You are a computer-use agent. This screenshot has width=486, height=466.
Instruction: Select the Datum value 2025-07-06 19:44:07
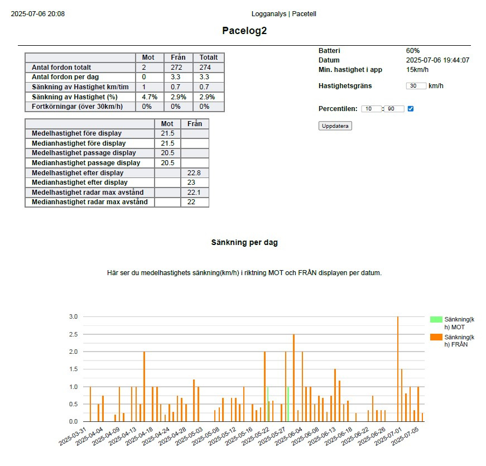[437, 60]
